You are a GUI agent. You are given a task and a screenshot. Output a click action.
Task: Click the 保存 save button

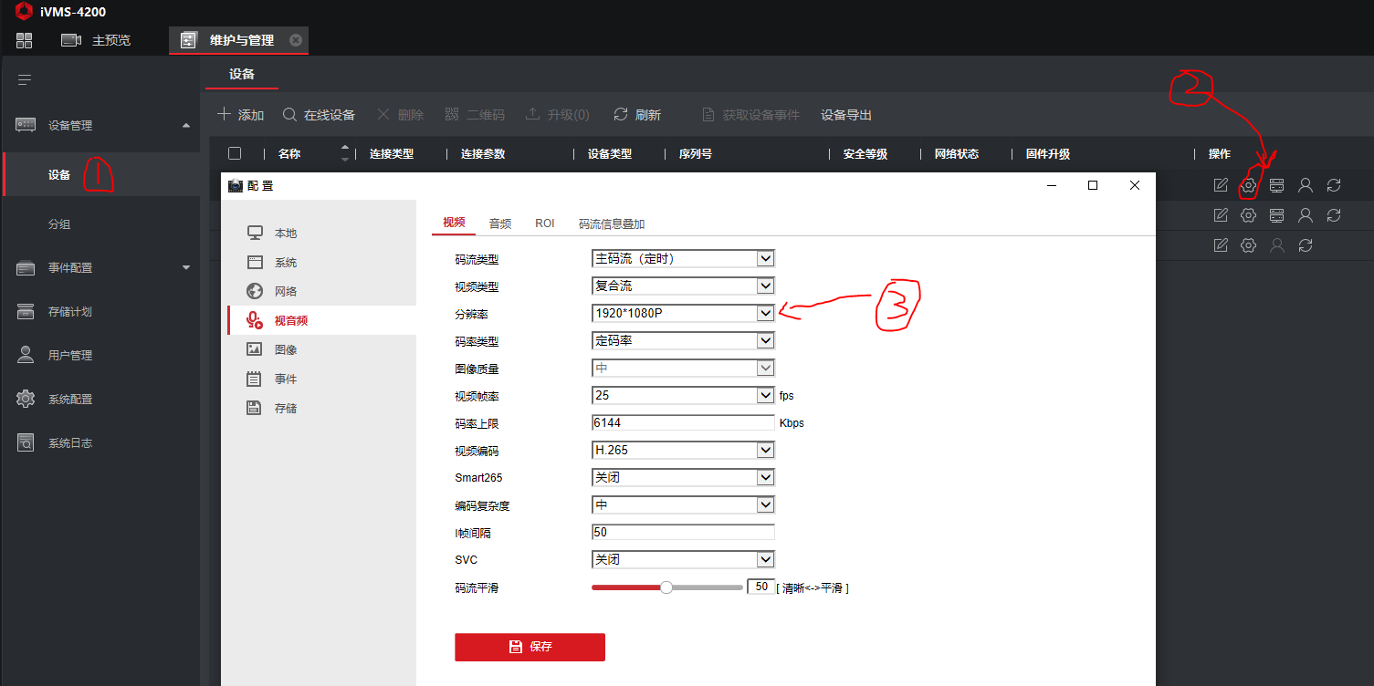click(530, 647)
